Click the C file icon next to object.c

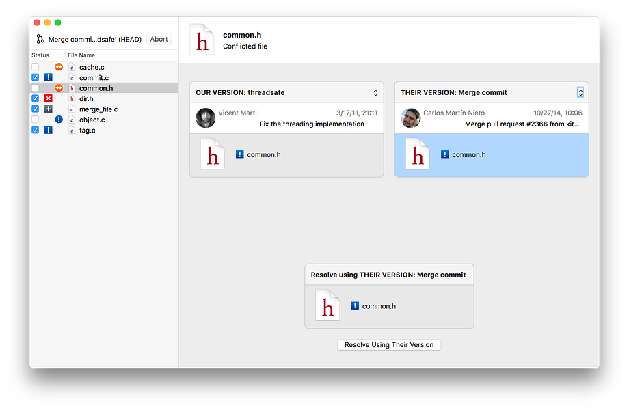coord(72,120)
